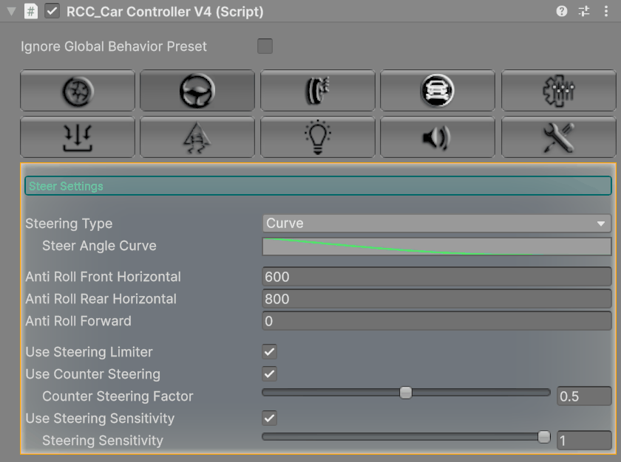Click the Anti Roll Forward label
The width and height of the screenshot is (621, 462).
coord(78,321)
